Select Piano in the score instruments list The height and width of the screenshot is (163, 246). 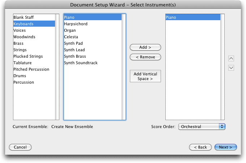point(193,17)
